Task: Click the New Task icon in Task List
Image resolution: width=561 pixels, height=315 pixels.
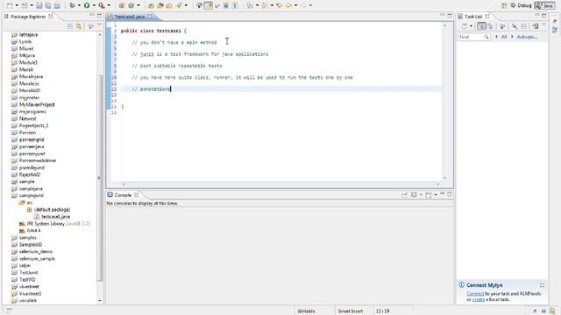Action: [x=464, y=26]
